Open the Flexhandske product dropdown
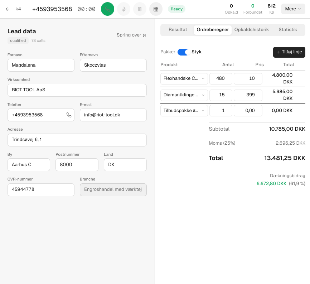This screenshot has width=310, height=284. coord(184,78)
